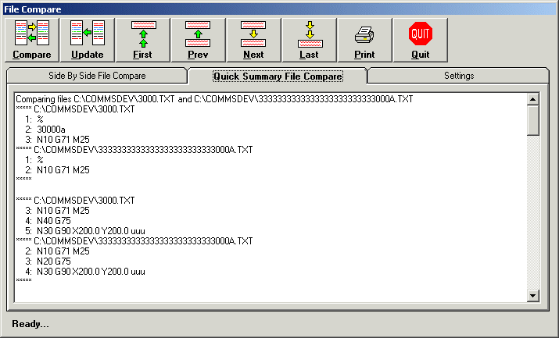Open the Settings tab
The height and width of the screenshot is (338, 559).
point(459,76)
